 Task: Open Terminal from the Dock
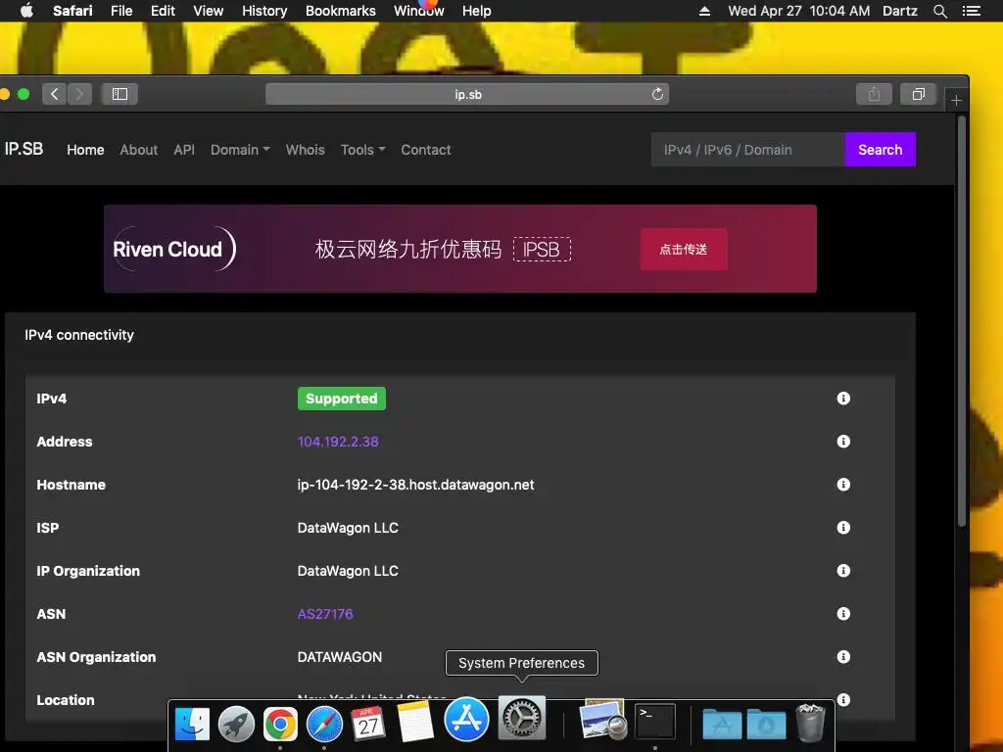coord(655,722)
